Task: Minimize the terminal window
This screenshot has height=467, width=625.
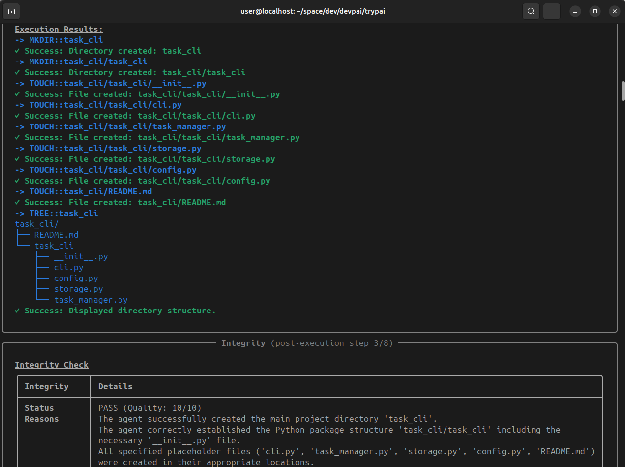Action: pyautogui.click(x=575, y=11)
